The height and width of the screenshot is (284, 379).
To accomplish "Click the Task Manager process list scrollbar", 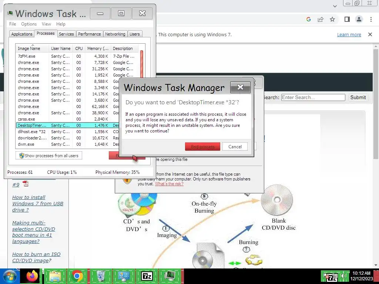I will click(142, 64).
